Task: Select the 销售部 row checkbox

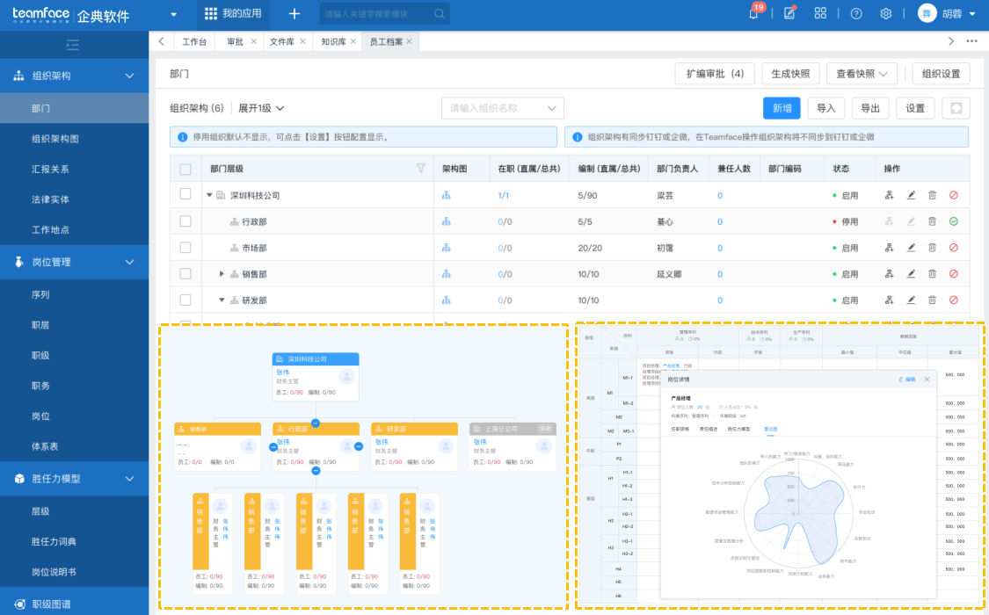Action: coord(185,274)
